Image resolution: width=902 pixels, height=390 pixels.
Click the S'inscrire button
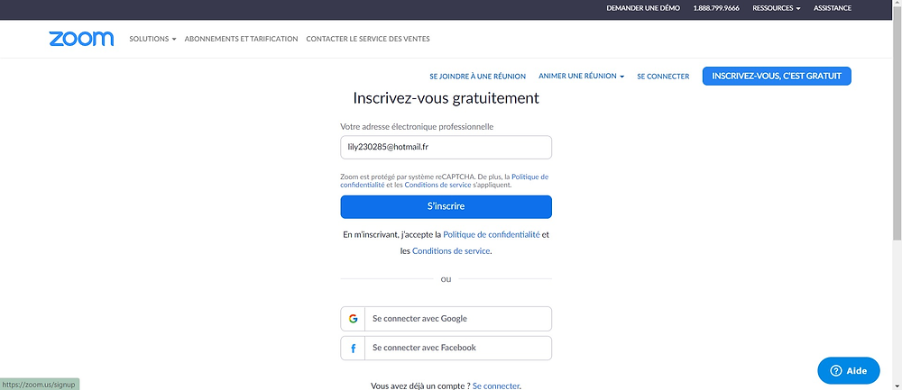coord(446,207)
